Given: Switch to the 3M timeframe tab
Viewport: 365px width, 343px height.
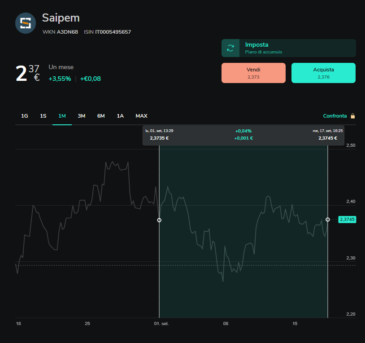Looking at the screenshot, I should [82, 116].
